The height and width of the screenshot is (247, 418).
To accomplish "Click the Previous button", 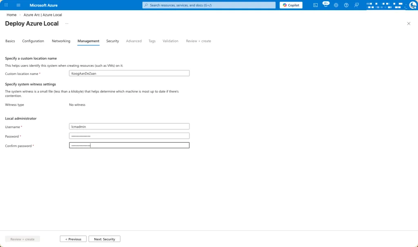I will point(73,239).
